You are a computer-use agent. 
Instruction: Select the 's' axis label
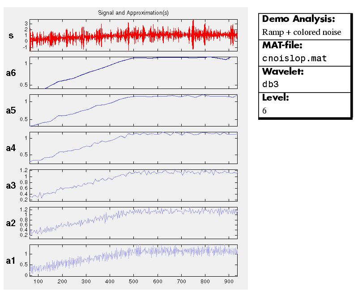tap(11, 35)
